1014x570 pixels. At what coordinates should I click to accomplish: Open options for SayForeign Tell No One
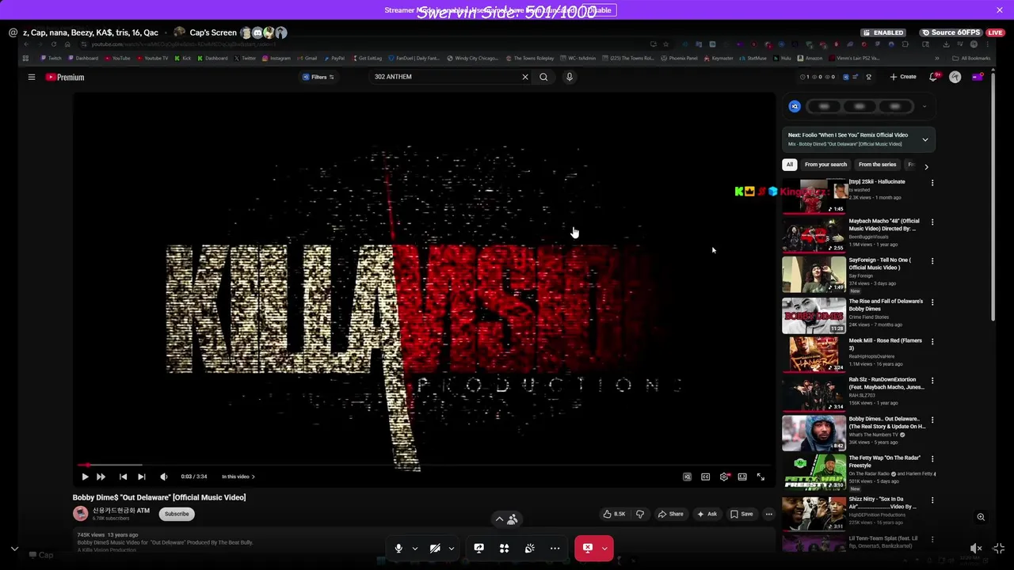coord(932,261)
